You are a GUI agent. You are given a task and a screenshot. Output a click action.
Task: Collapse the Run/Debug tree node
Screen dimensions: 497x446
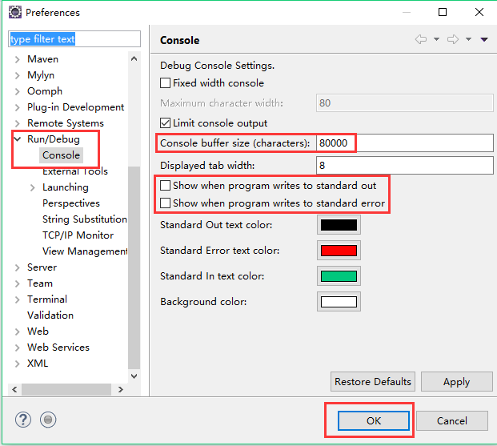tap(18, 139)
